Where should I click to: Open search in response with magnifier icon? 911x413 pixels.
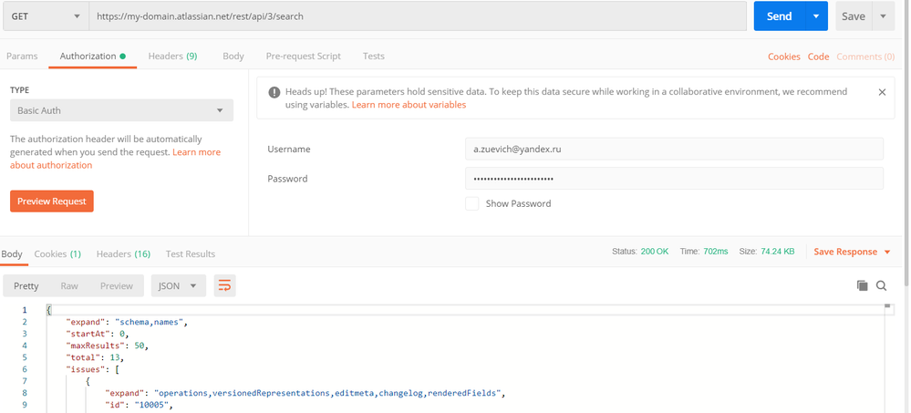(882, 286)
